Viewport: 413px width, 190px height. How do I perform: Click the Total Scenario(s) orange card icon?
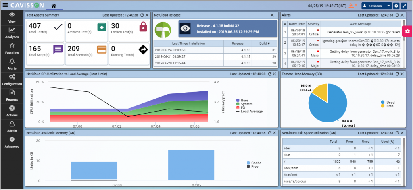coord(102,50)
